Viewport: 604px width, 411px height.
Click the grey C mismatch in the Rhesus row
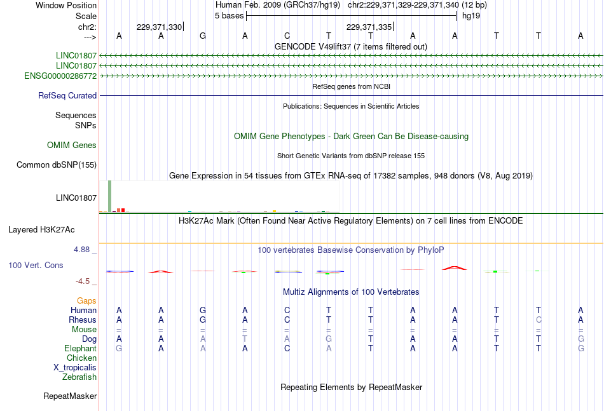539,320
